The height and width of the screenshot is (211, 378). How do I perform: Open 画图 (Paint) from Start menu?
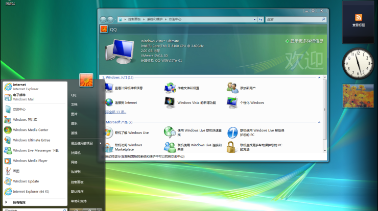pos(35,171)
